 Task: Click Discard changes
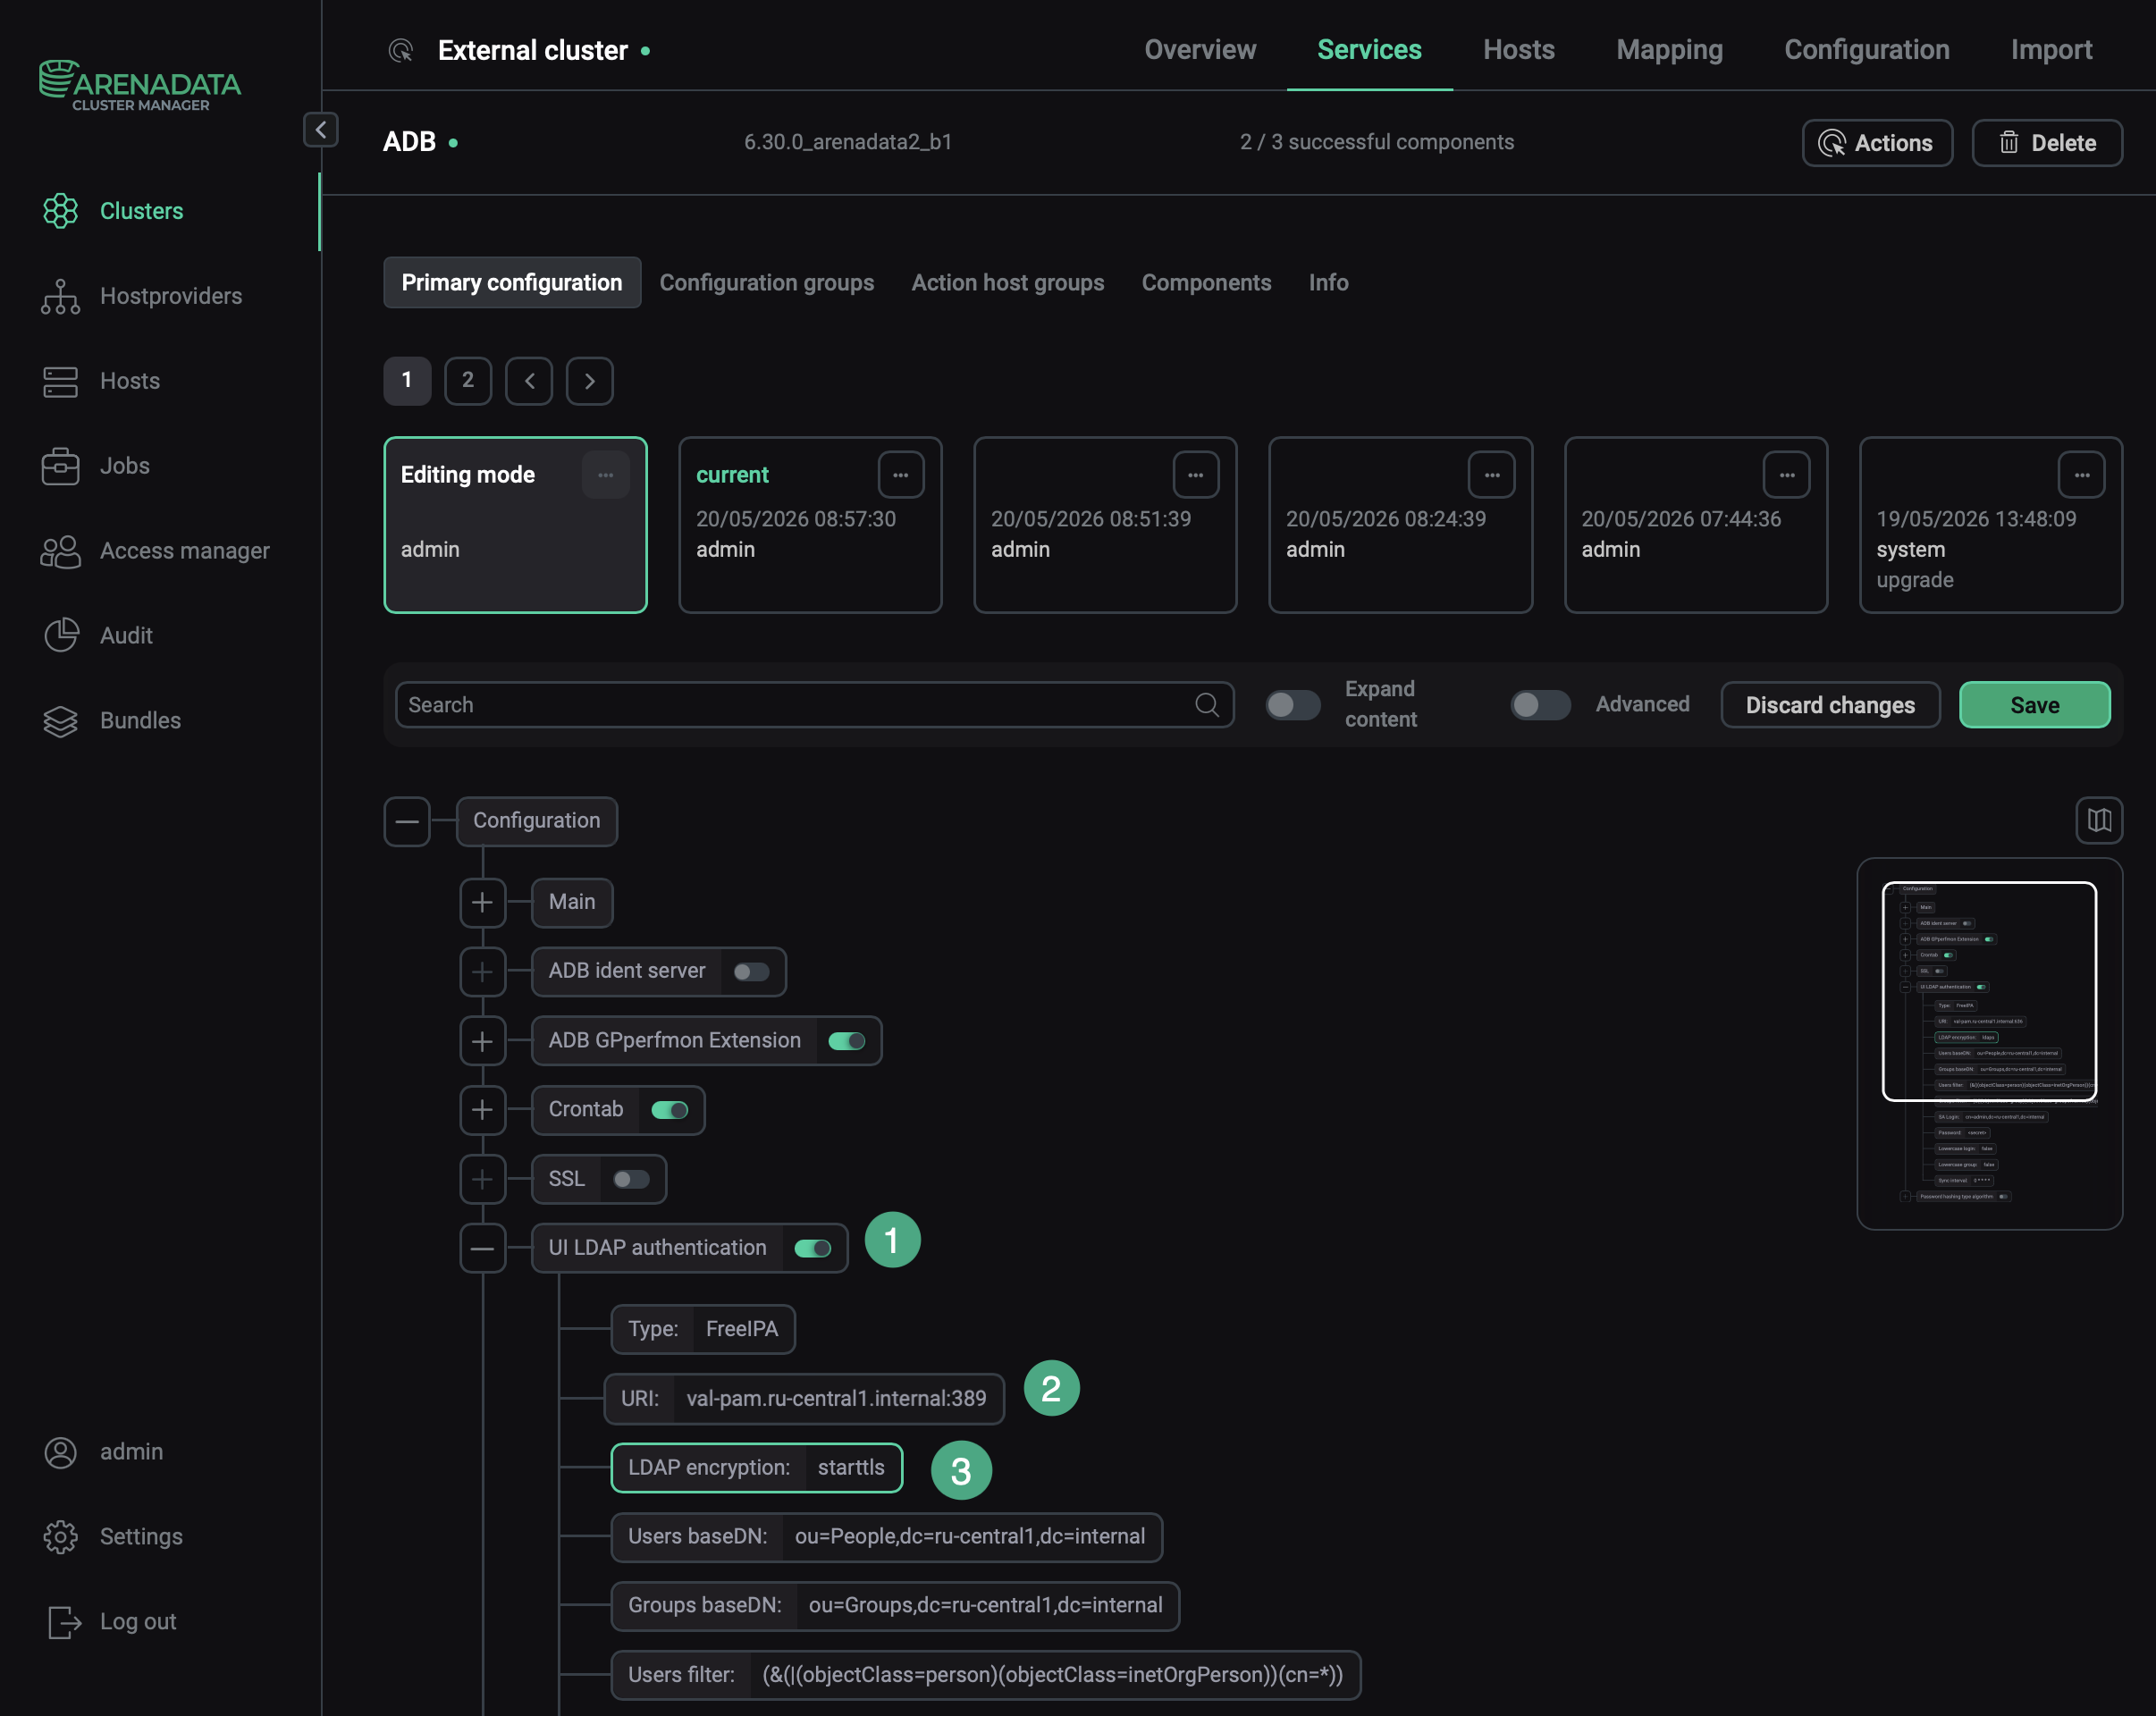1830,705
